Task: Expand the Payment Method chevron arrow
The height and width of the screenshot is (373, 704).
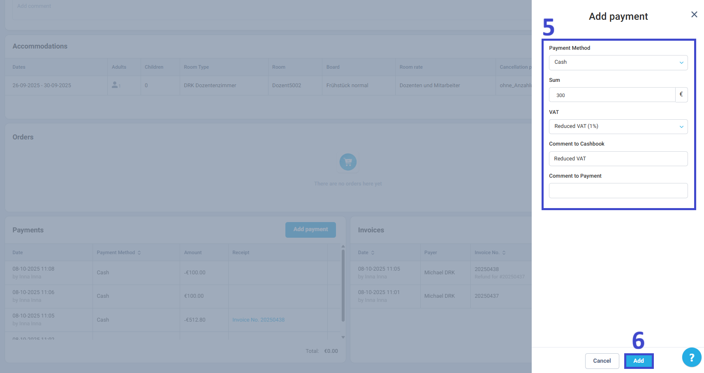Action: click(681, 63)
